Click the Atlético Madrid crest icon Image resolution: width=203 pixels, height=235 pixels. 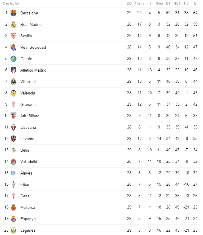tap(14, 70)
